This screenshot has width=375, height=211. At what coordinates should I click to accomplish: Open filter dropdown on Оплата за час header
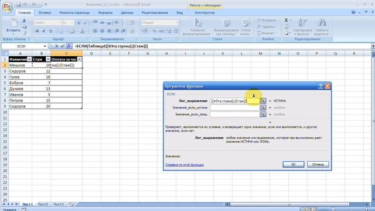click(x=80, y=59)
